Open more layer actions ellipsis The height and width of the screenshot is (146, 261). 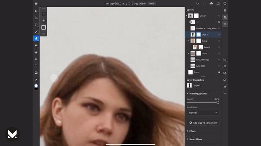click(x=225, y=94)
